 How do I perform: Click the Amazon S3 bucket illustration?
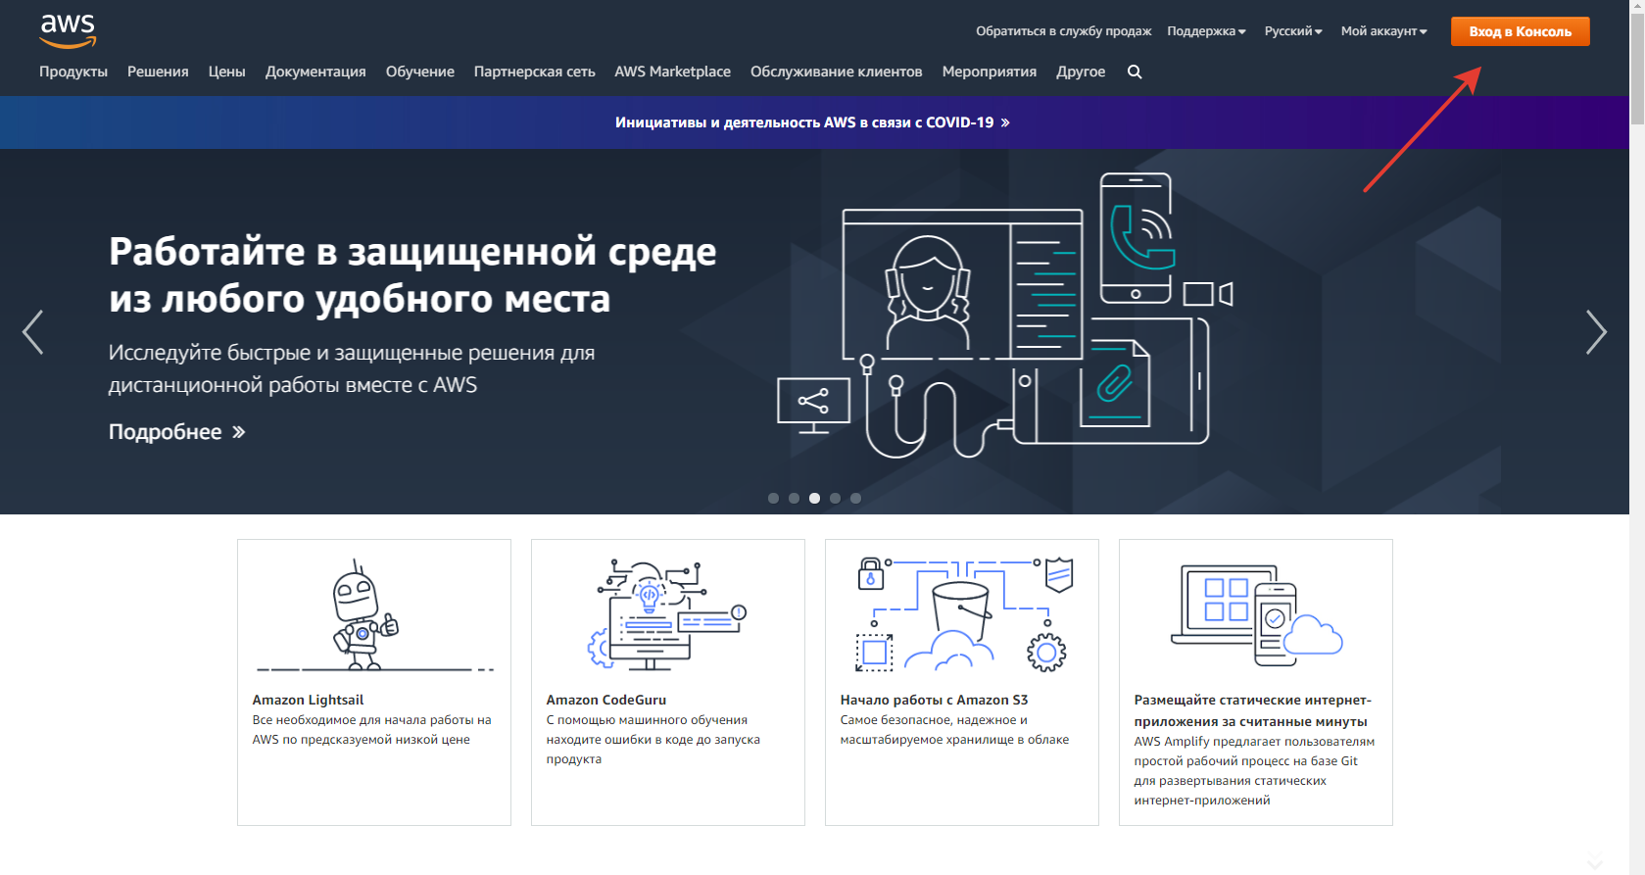963,615
